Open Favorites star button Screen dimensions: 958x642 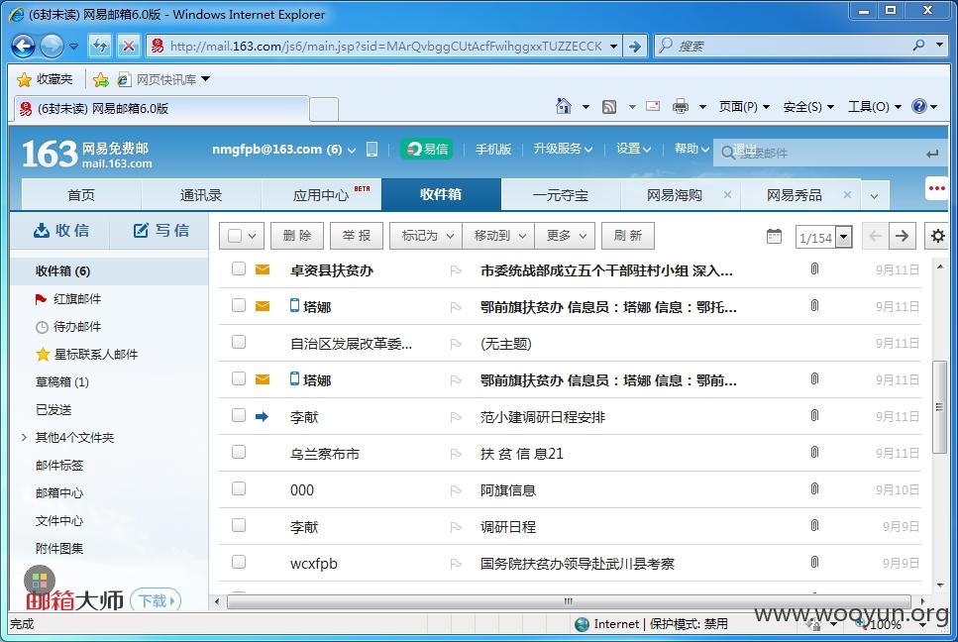(45, 79)
